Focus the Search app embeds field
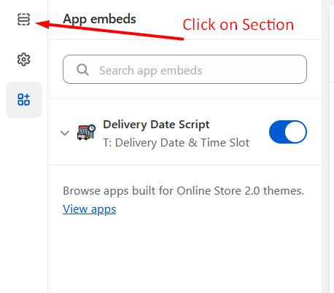Image resolution: width=334 pixels, height=293 pixels. [x=185, y=69]
